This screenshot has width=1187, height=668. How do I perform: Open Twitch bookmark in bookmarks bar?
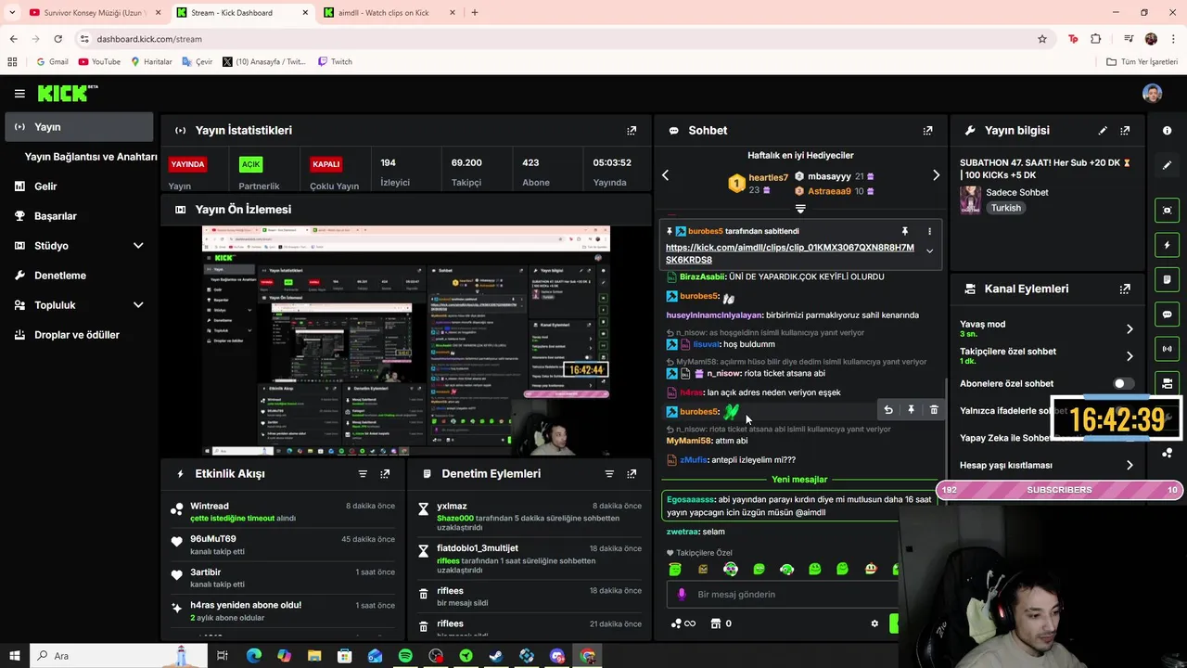click(x=335, y=61)
